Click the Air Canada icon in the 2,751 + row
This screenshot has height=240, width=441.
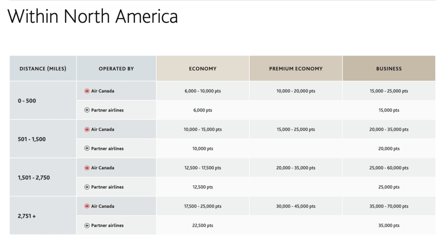(x=87, y=206)
